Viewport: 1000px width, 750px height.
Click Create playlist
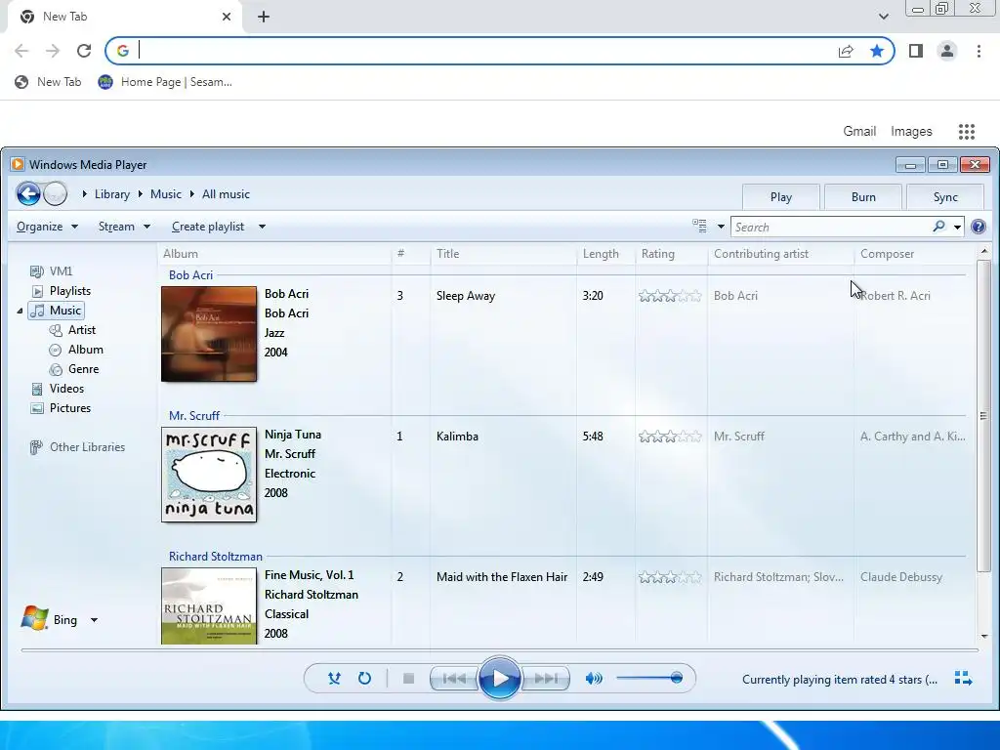point(208,227)
